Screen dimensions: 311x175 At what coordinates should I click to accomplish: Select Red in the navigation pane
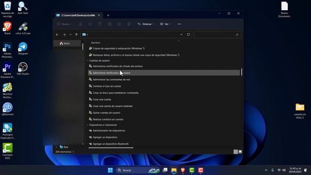(64, 147)
